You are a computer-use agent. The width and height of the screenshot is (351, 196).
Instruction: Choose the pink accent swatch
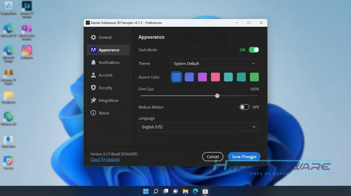(x=215, y=77)
